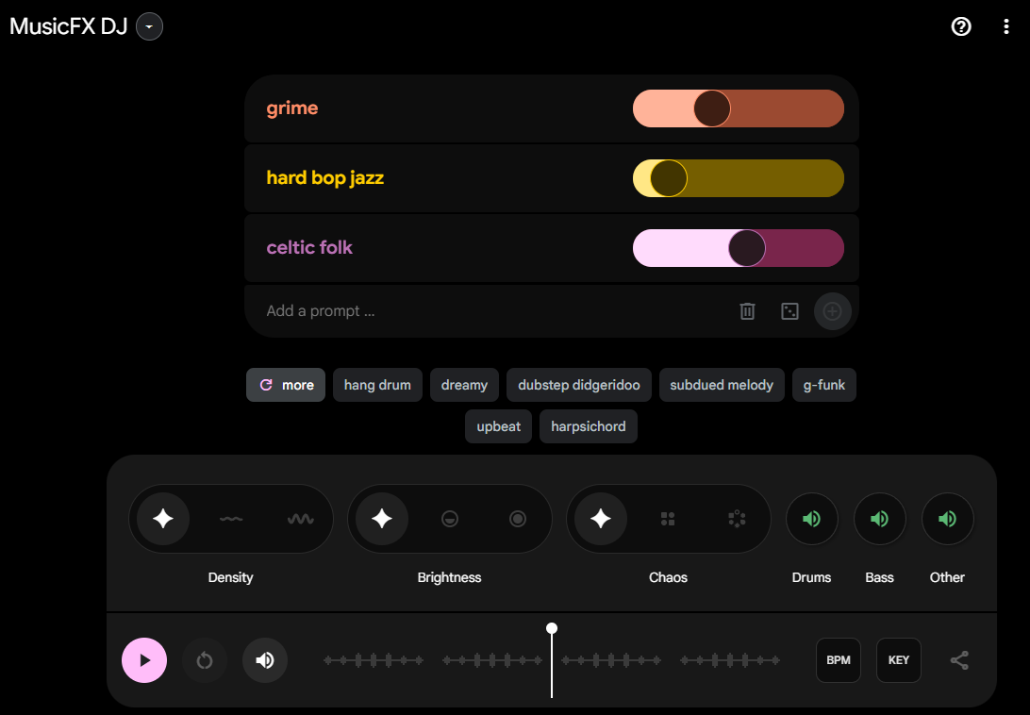This screenshot has height=715, width=1030.
Task: Click the help question mark icon
Action: point(961,26)
